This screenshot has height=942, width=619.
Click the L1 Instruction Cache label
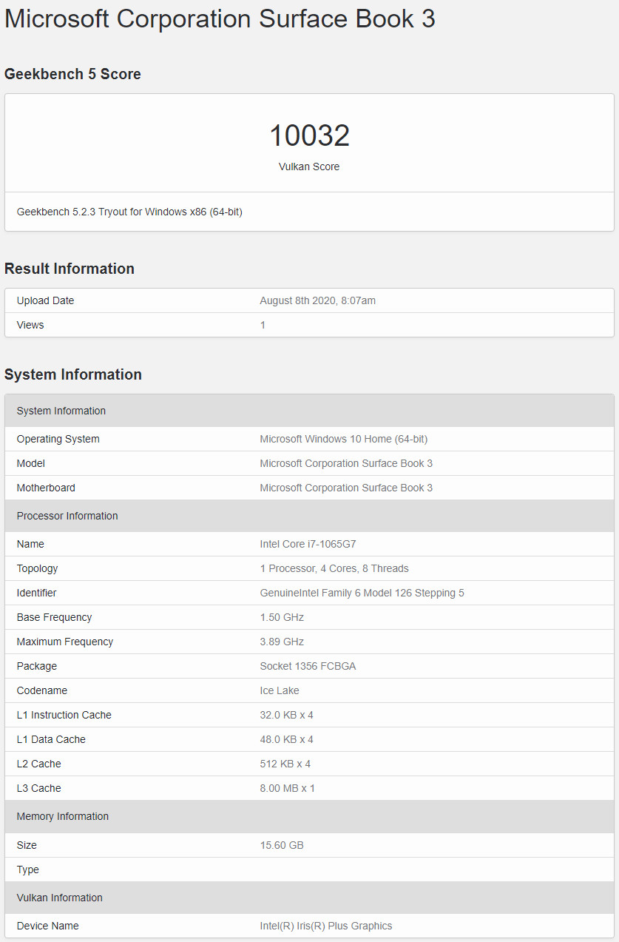(64, 715)
